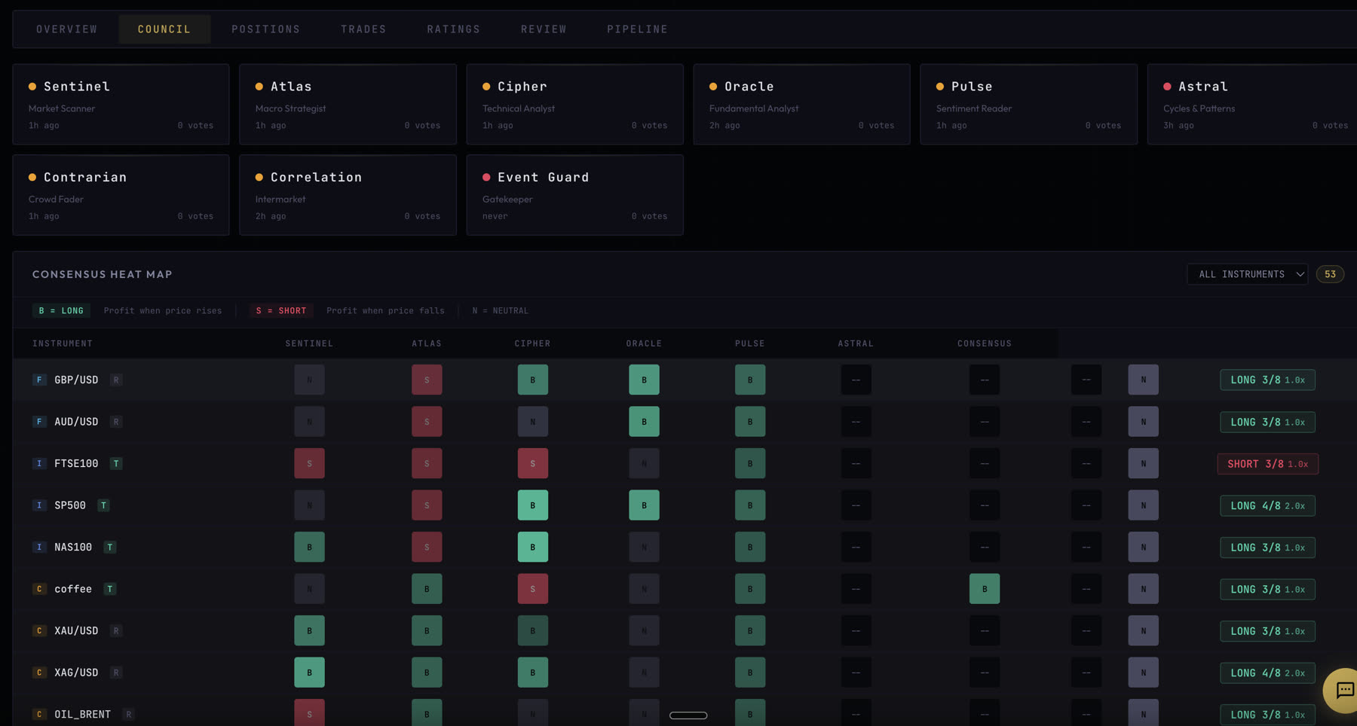
Task: Open the Overview tab
Action: click(67, 29)
